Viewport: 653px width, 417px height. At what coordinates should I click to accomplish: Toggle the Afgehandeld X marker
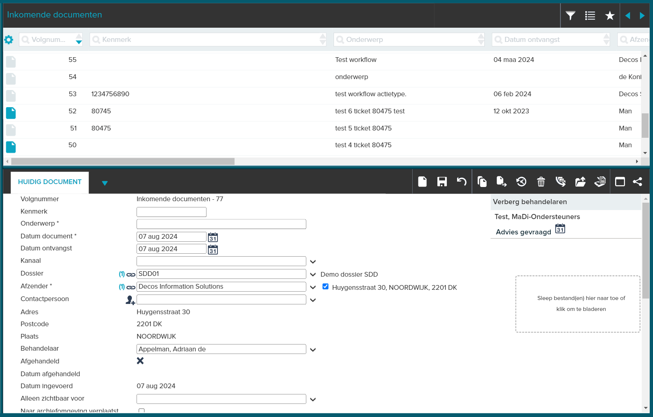click(140, 361)
